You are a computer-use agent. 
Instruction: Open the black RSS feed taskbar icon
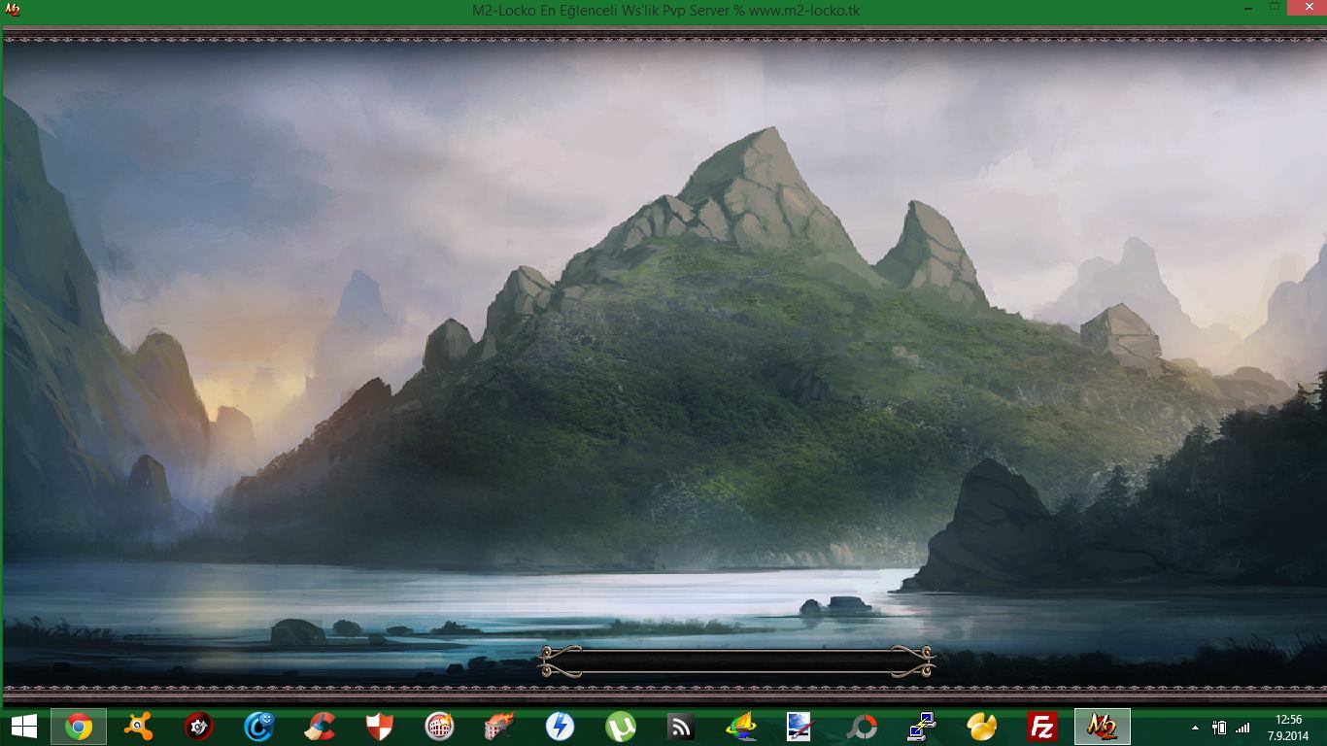tap(680, 727)
